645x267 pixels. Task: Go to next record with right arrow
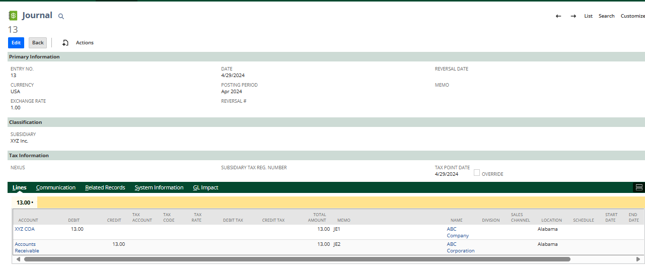[573, 16]
